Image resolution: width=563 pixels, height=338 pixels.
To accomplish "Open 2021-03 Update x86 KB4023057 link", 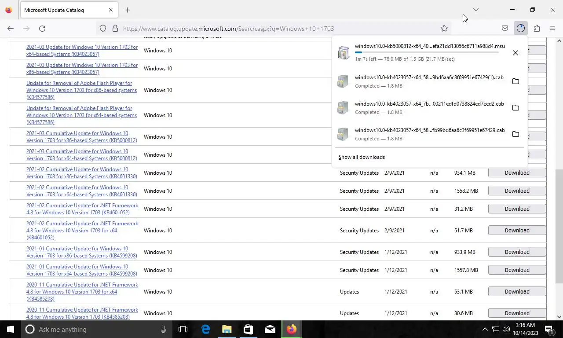I will click(82, 68).
